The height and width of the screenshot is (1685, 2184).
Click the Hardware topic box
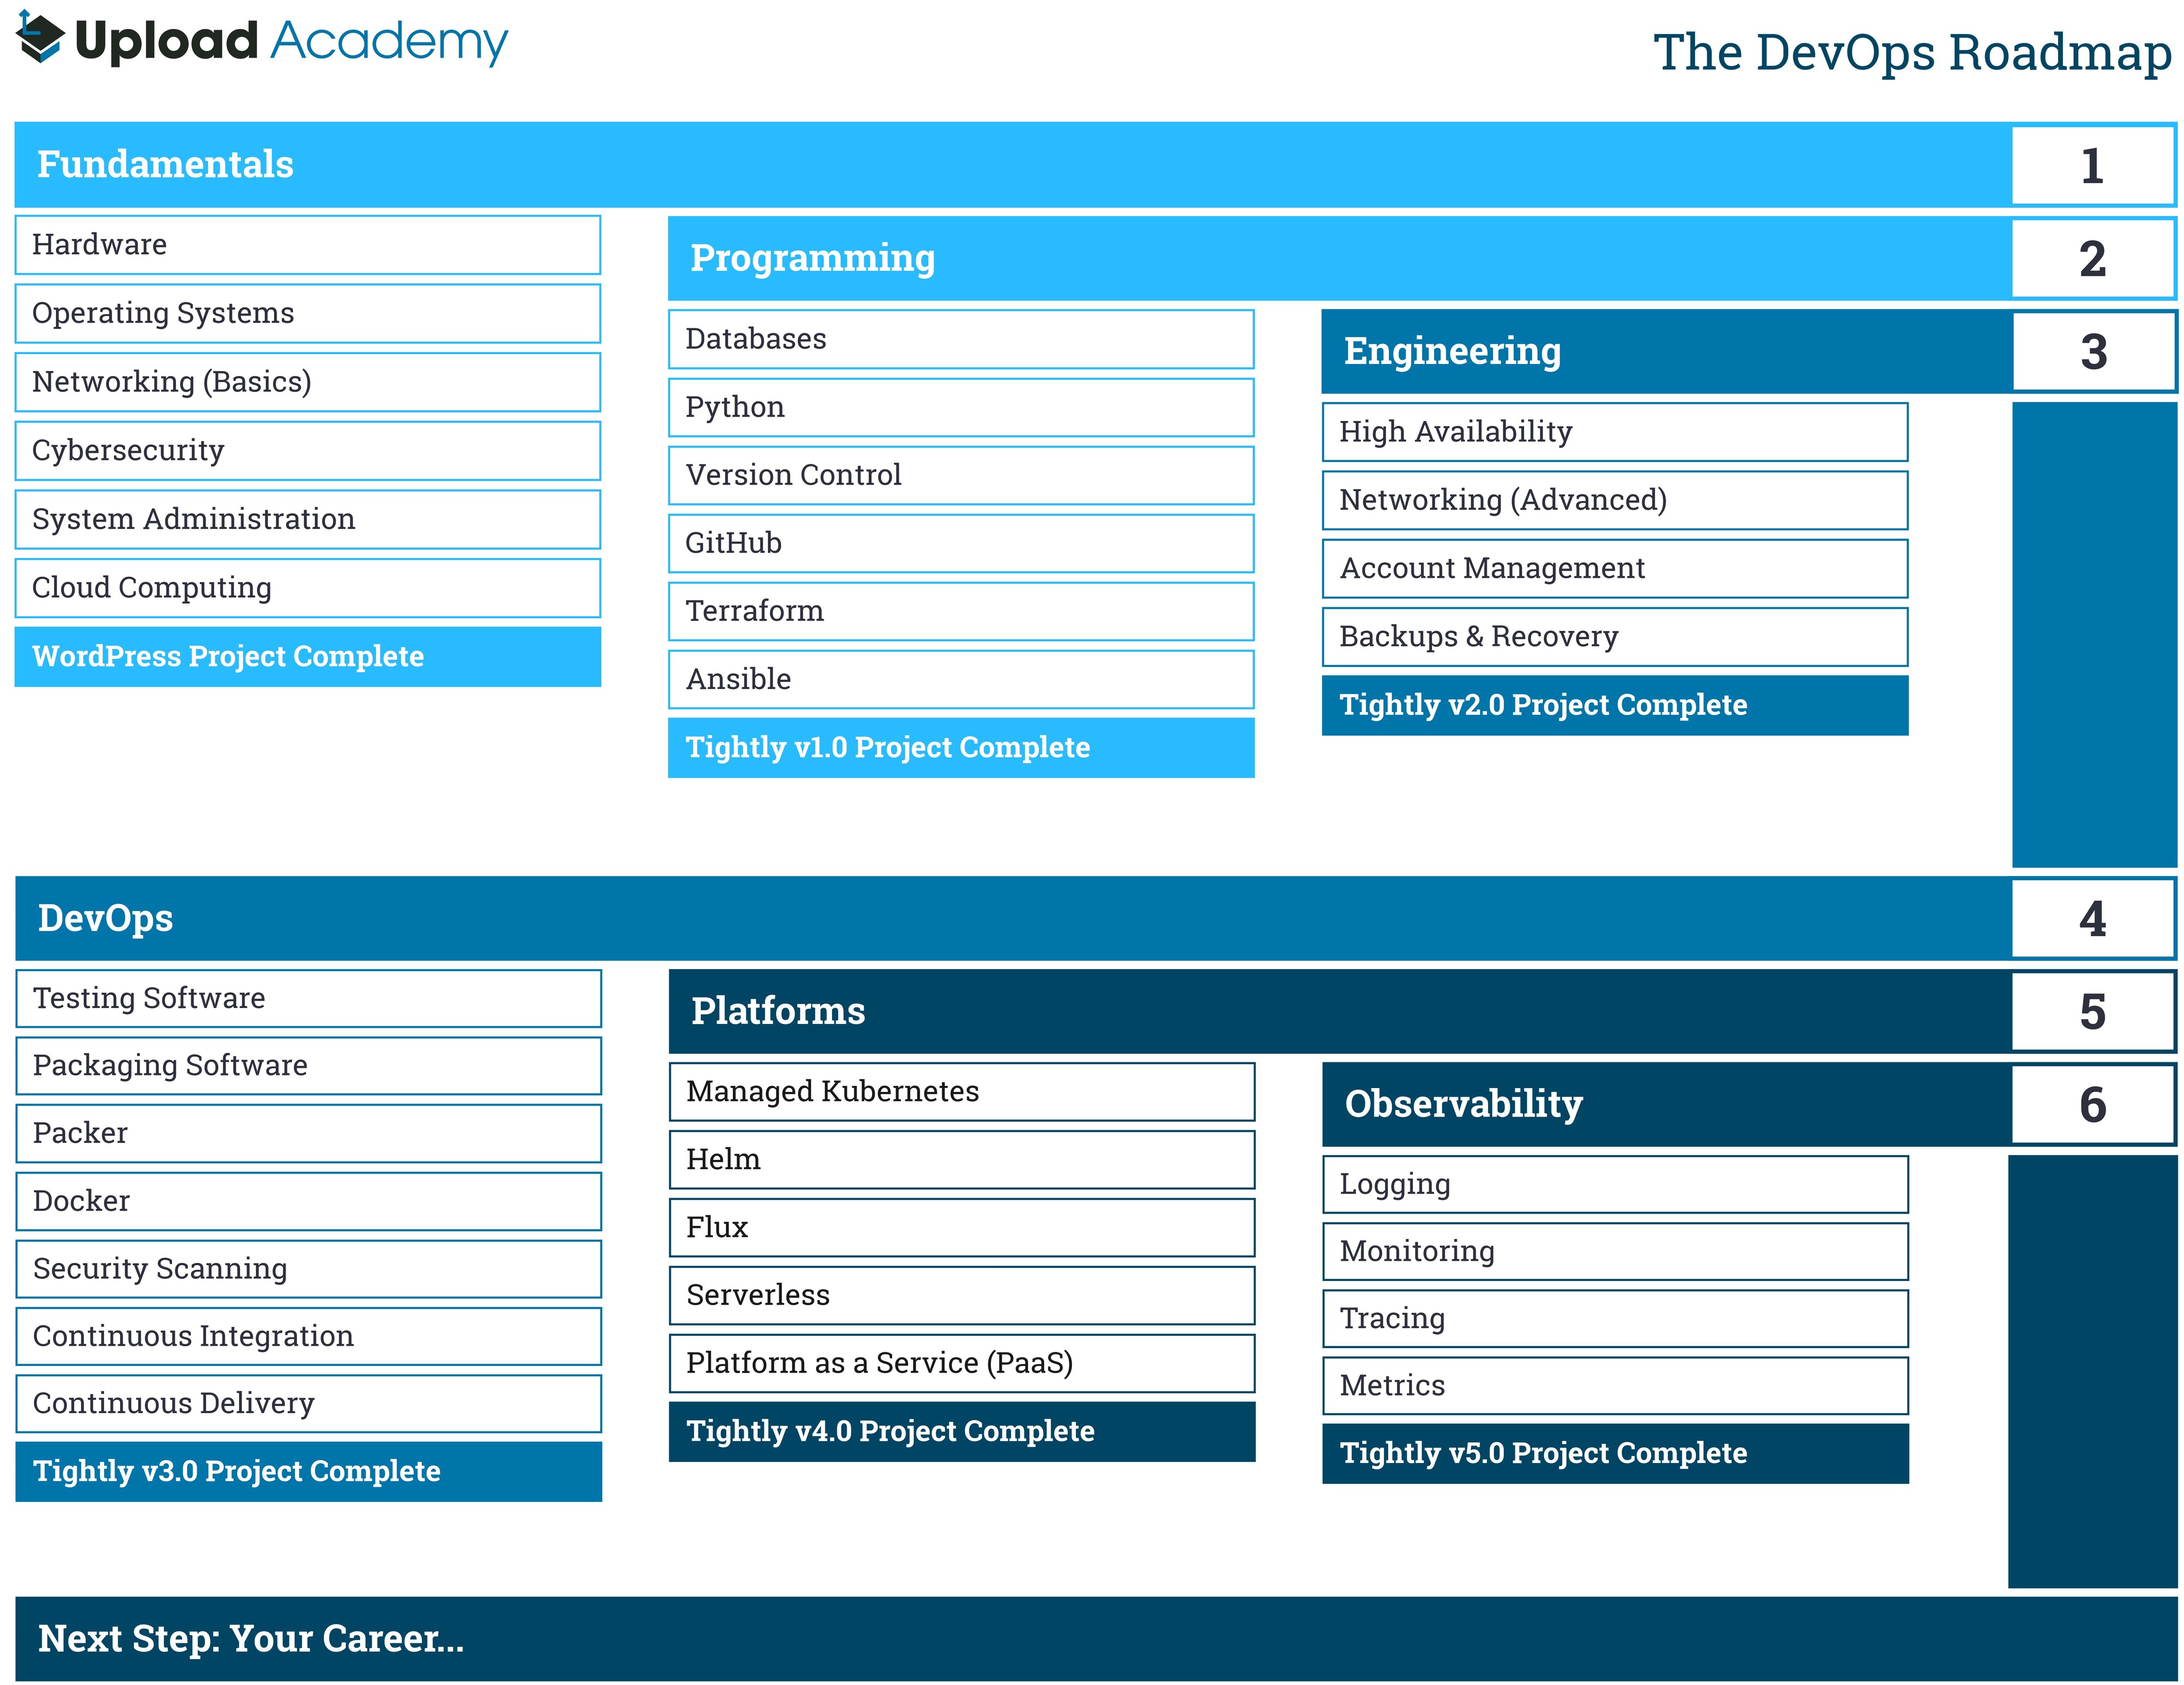coord(307,245)
